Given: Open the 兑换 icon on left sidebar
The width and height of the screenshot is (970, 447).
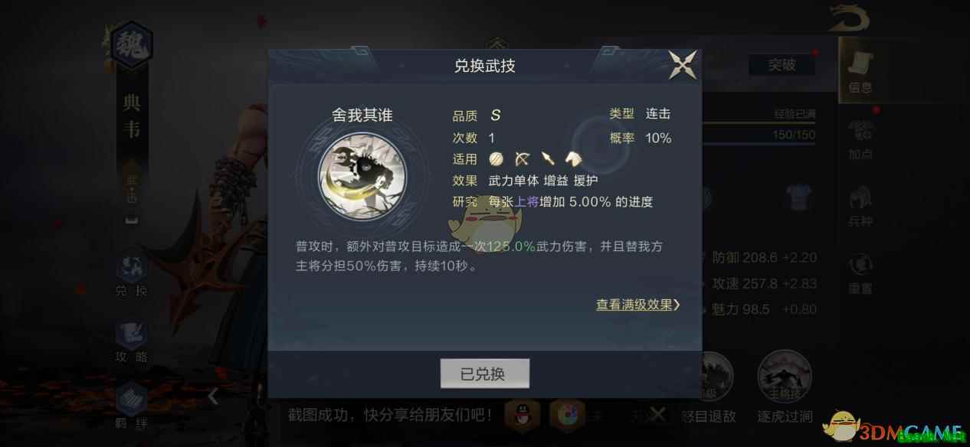Looking at the screenshot, I should [131, 275].
